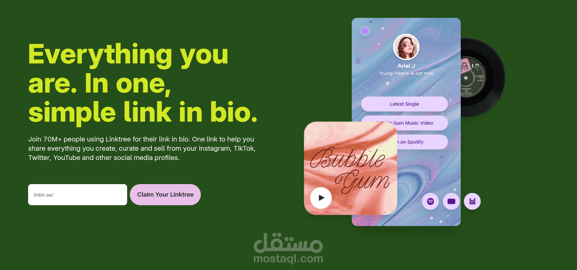Click the mostaql.com text
The image size is (577, 270).
(x=288, y=259)
